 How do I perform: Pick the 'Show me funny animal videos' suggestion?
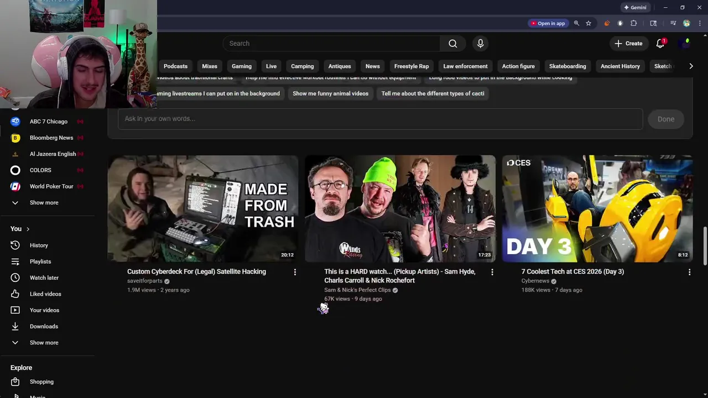(330, 94)
